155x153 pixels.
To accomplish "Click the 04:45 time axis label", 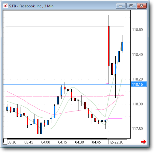I will click(x=97, y=142).
